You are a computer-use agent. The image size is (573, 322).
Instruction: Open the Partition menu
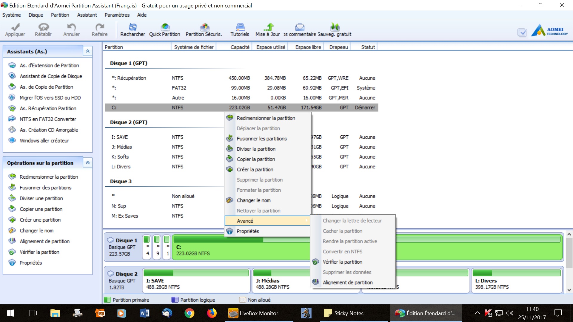[60, 15]
